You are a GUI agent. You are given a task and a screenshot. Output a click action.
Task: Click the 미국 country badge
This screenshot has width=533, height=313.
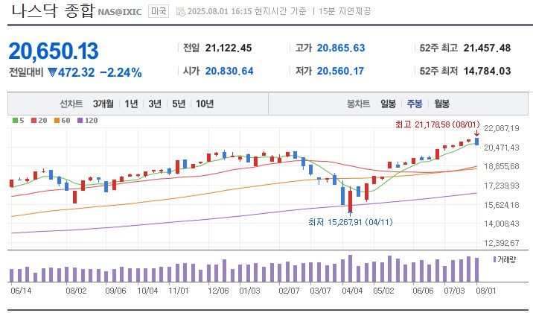159,11
